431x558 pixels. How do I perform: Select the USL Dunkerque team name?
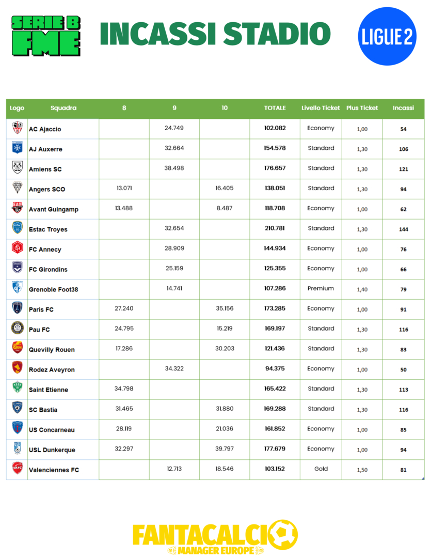pos(52,450)
